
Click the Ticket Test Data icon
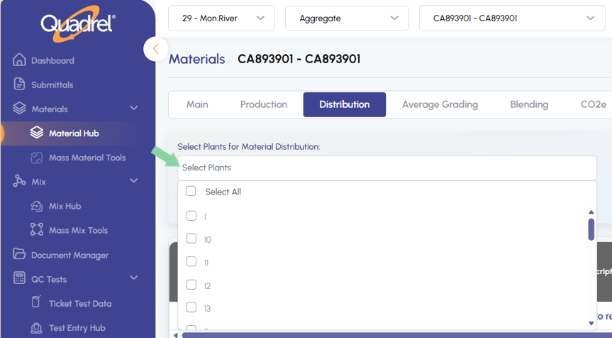(x=37, y=303)
